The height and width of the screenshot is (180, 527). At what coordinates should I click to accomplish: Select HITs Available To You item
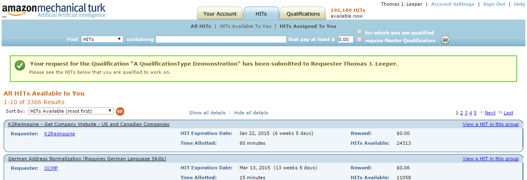pyautogui.click(x=245, y=26)
